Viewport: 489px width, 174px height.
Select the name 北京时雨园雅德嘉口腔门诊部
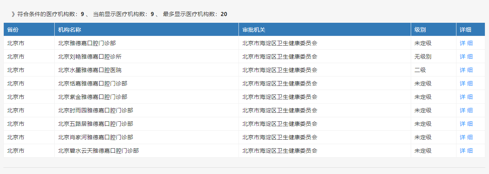pos(95,110)
